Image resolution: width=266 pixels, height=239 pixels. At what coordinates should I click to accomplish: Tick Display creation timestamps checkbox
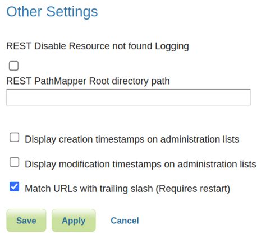coord(15,138)
